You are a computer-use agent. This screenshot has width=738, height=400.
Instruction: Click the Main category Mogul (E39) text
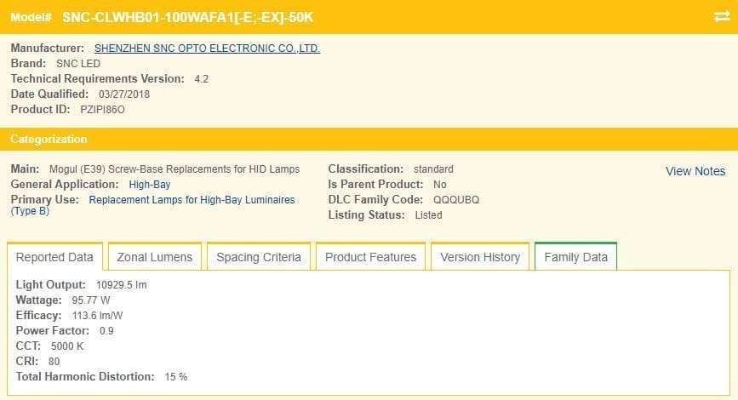pyautogui.click(x=174, y=169)
